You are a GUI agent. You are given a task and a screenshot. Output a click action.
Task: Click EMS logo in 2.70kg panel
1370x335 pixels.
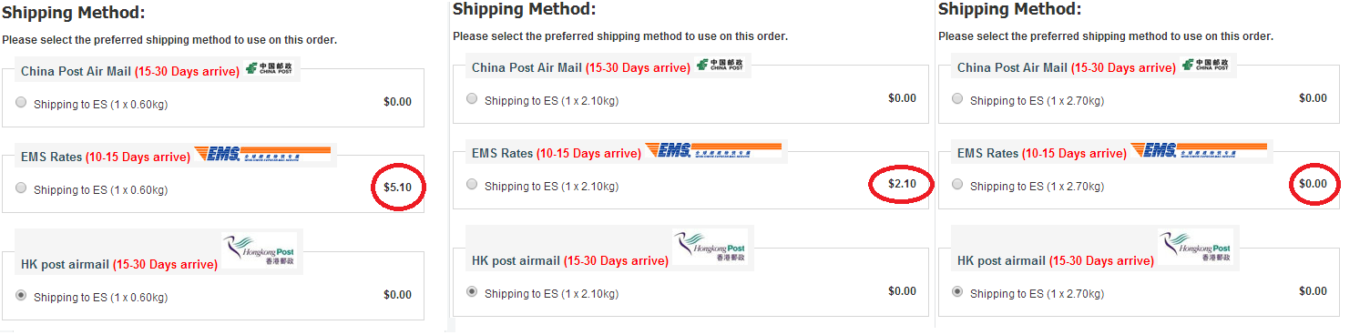(1198, 150)
